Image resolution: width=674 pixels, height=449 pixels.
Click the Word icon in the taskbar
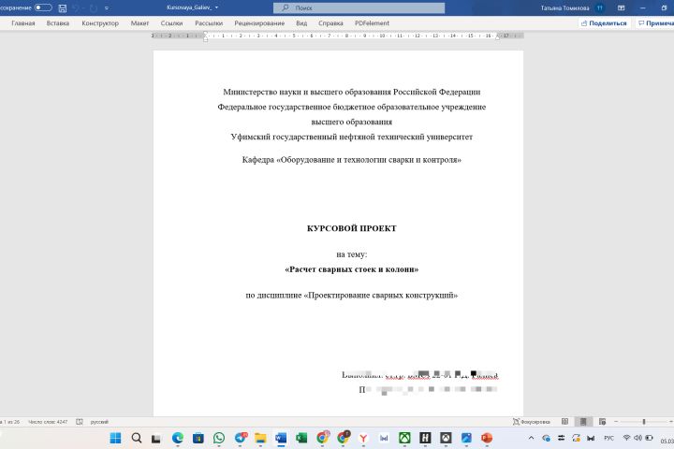pos(281,438)
